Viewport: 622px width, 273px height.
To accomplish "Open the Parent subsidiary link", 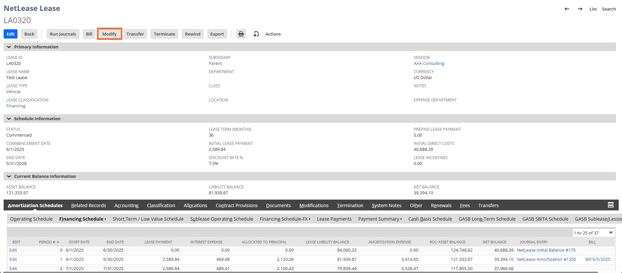I will coord(215,63).
